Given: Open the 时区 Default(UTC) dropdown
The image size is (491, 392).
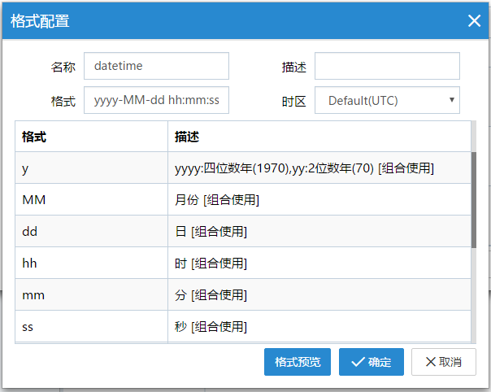Looking at the screenshot, I should click(387, 100).
